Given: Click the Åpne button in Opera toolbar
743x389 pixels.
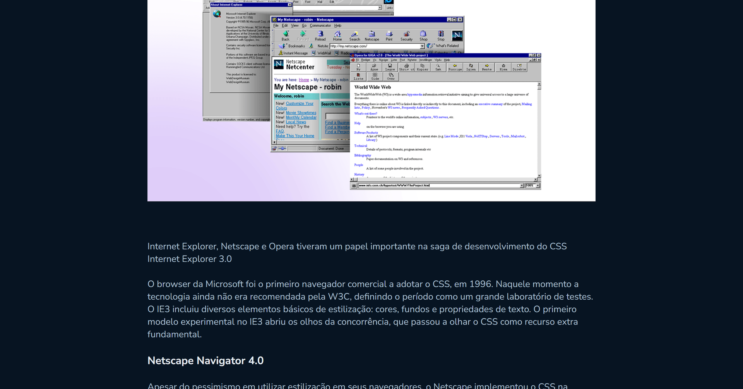Looking at the screenshot, I should tap(374, 67).
